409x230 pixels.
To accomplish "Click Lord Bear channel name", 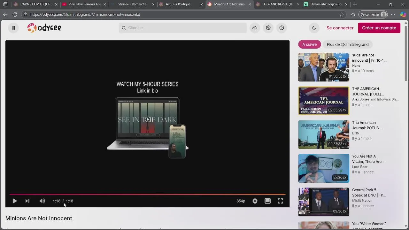I will point(360,167).
